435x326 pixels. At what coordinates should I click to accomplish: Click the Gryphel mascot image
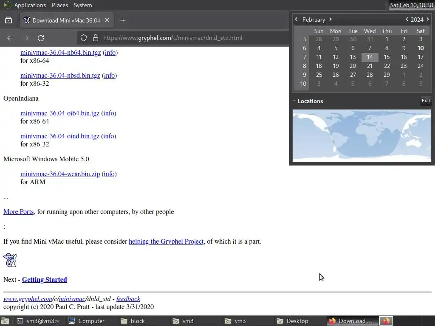tap(10, 260)
